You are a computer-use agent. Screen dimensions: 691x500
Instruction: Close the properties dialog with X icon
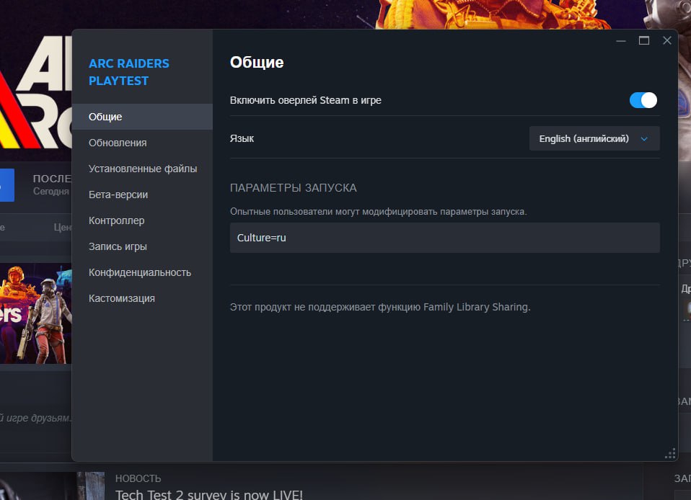pos(666,41)
